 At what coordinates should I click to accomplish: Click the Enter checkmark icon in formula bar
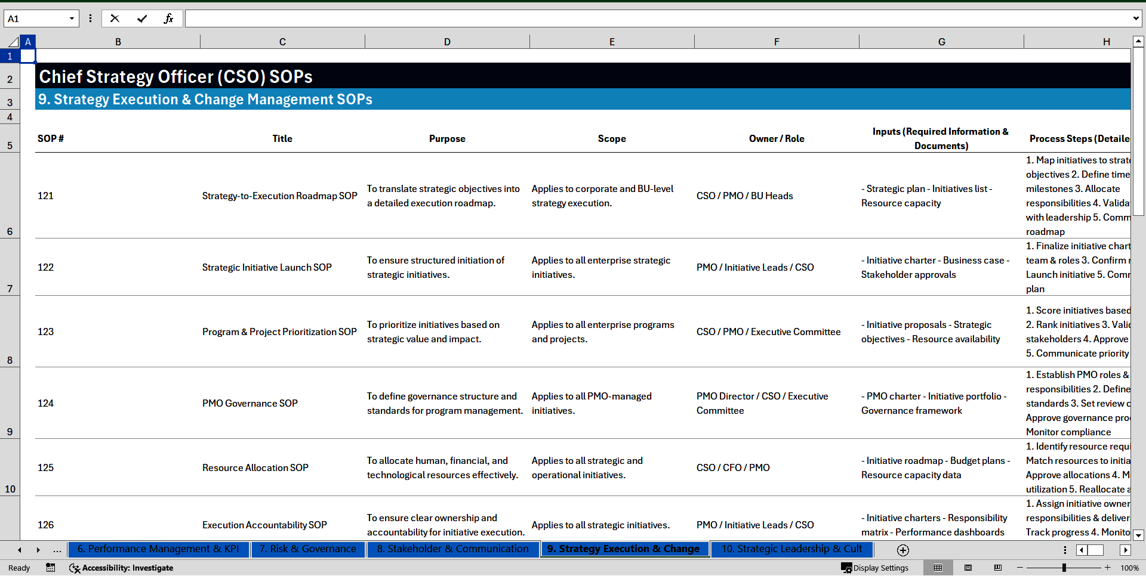142,18
